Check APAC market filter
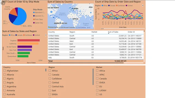This screenshot has width=175, height=98. click(x=97, y=75)
